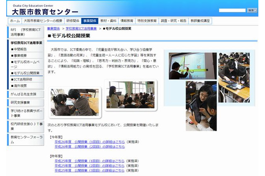The width and height of the screenshot is (265, 176).
Task: Open 校内研修支援OJT事業 sidebar item
Action: (26, 126)
